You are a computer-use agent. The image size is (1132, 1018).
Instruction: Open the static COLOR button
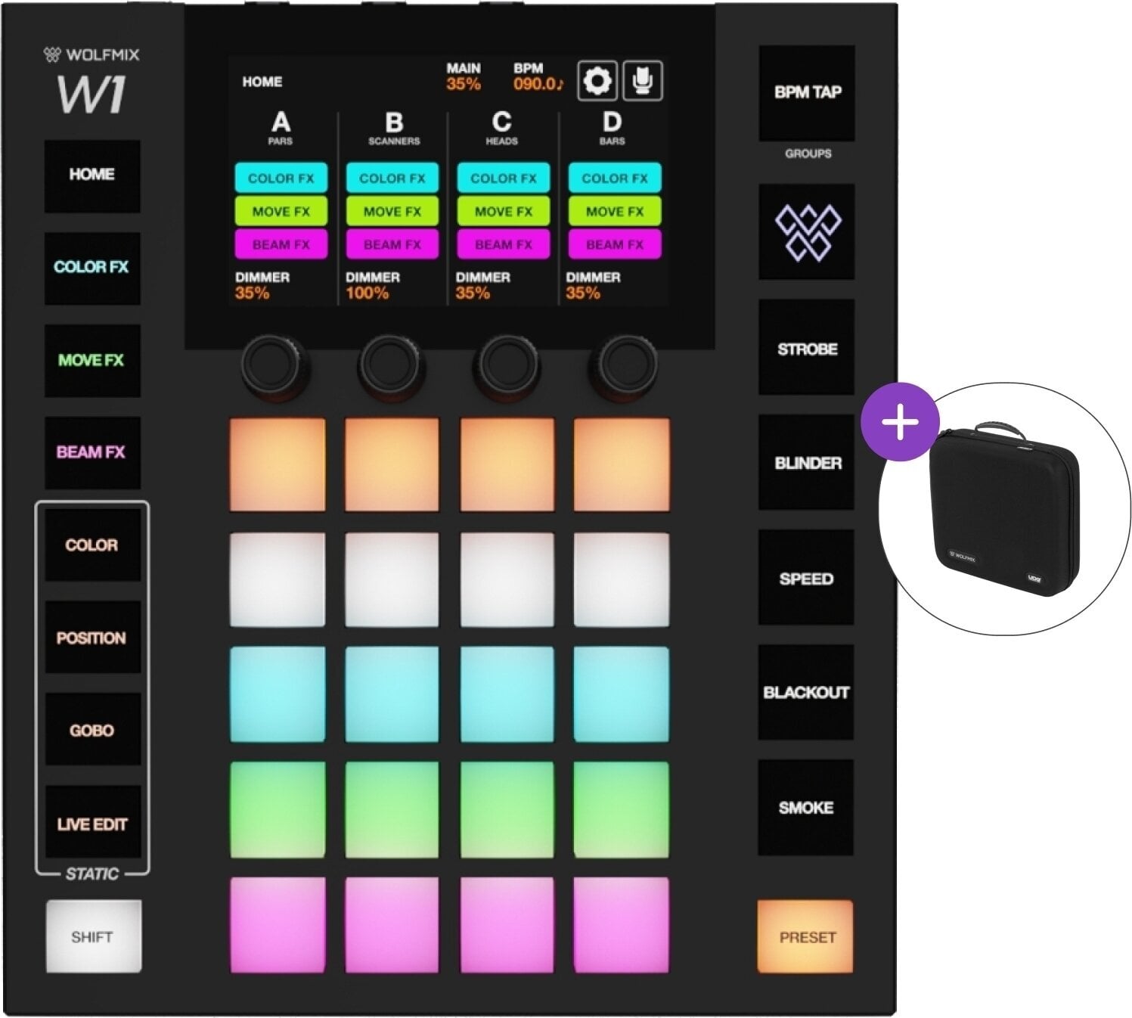[x=91, y=545]
